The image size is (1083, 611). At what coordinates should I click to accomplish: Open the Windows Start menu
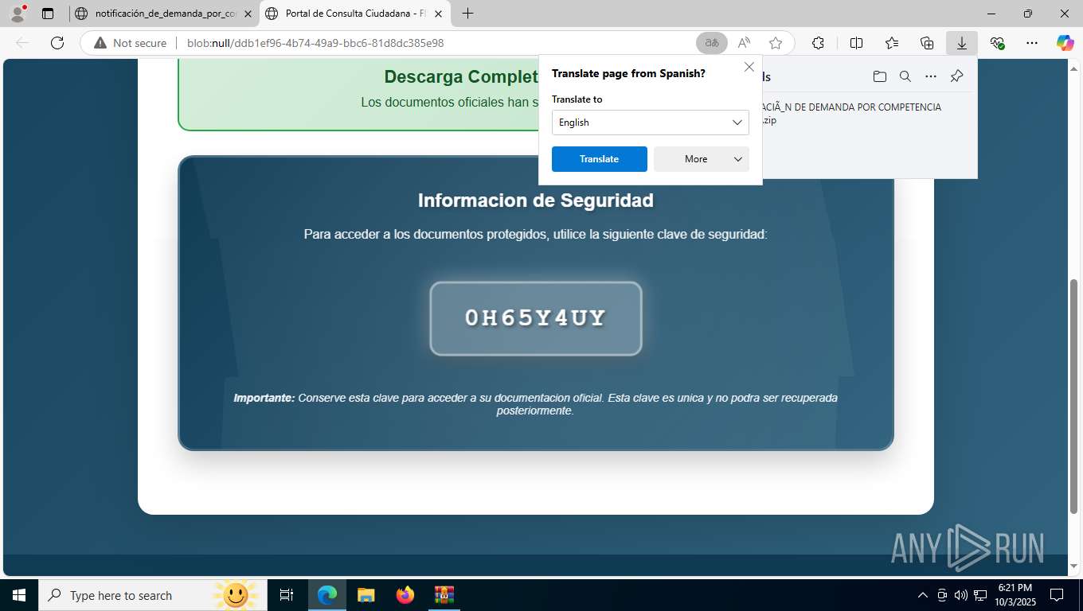(18, 595)
